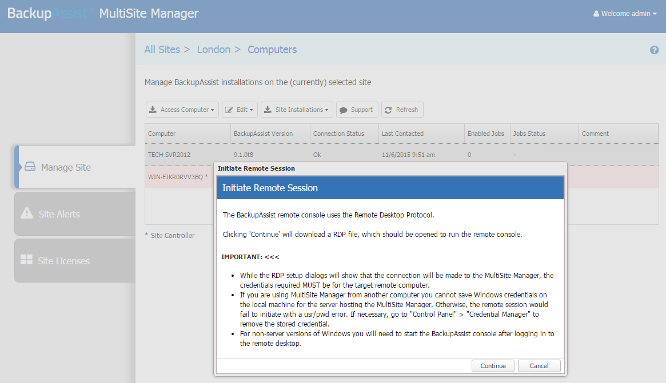This screenshot has height=383, width=666.
Task: Click the Site Licenses grid icon
Action: pyautogui.click(x=26, y=260)
